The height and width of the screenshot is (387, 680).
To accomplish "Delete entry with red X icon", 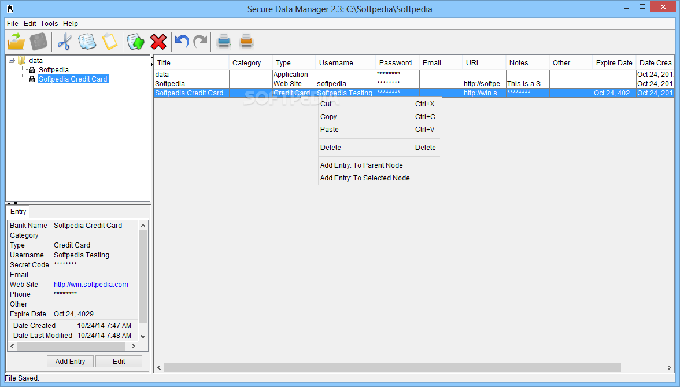I will pos(158,42).
